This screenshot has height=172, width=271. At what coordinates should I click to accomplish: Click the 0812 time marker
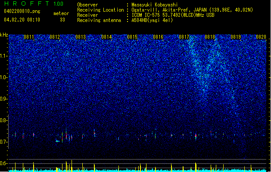click(55, 37)
